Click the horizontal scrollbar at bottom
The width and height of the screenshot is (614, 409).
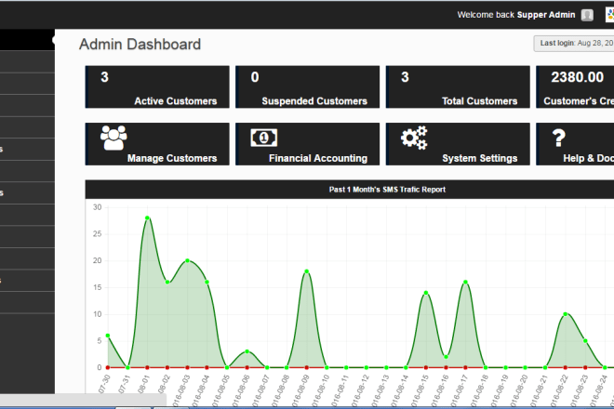point(83,400)
